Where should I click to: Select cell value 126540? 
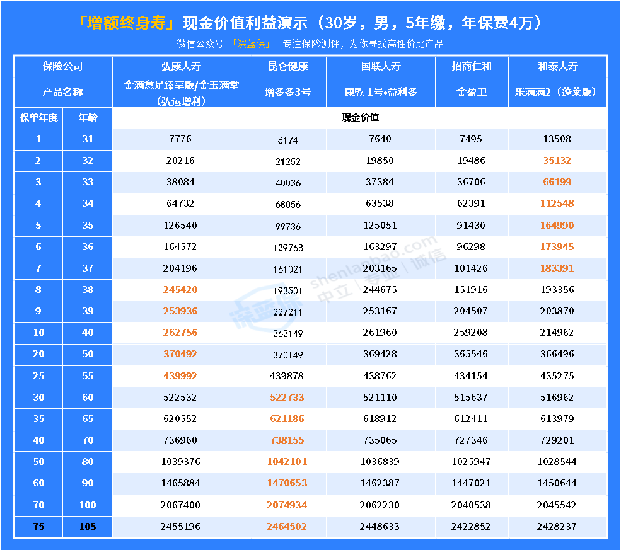[x=180, y=225]
